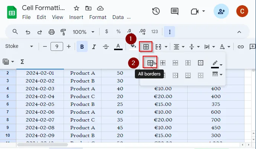Click the font size field showing 9
This screenshot has width=256, height=149.
[57, 46]
